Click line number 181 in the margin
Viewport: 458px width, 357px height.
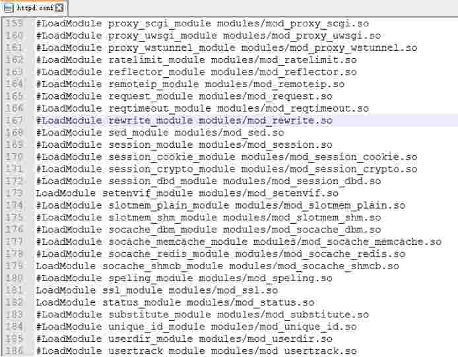(x=14, y=290)
